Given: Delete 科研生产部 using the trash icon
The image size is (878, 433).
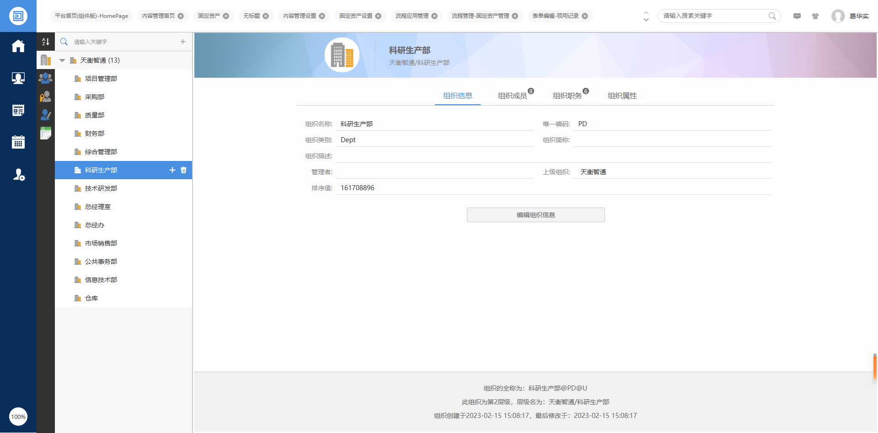Looking at the screenshot, I should [x=184, y=170].
